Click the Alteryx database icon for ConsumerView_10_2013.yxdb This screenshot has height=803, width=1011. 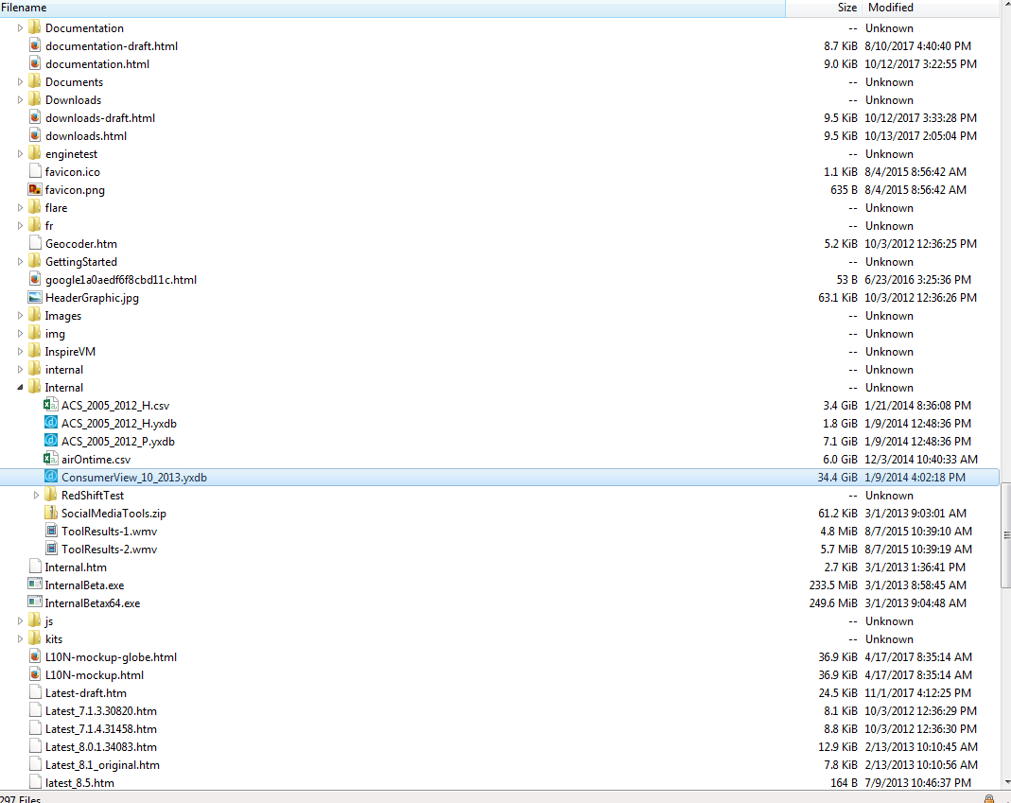50,477
